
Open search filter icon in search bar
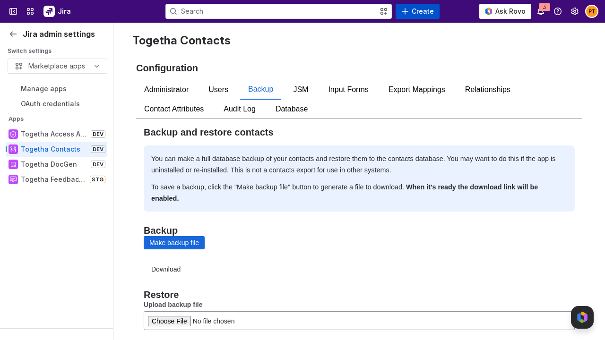[384, 11]
